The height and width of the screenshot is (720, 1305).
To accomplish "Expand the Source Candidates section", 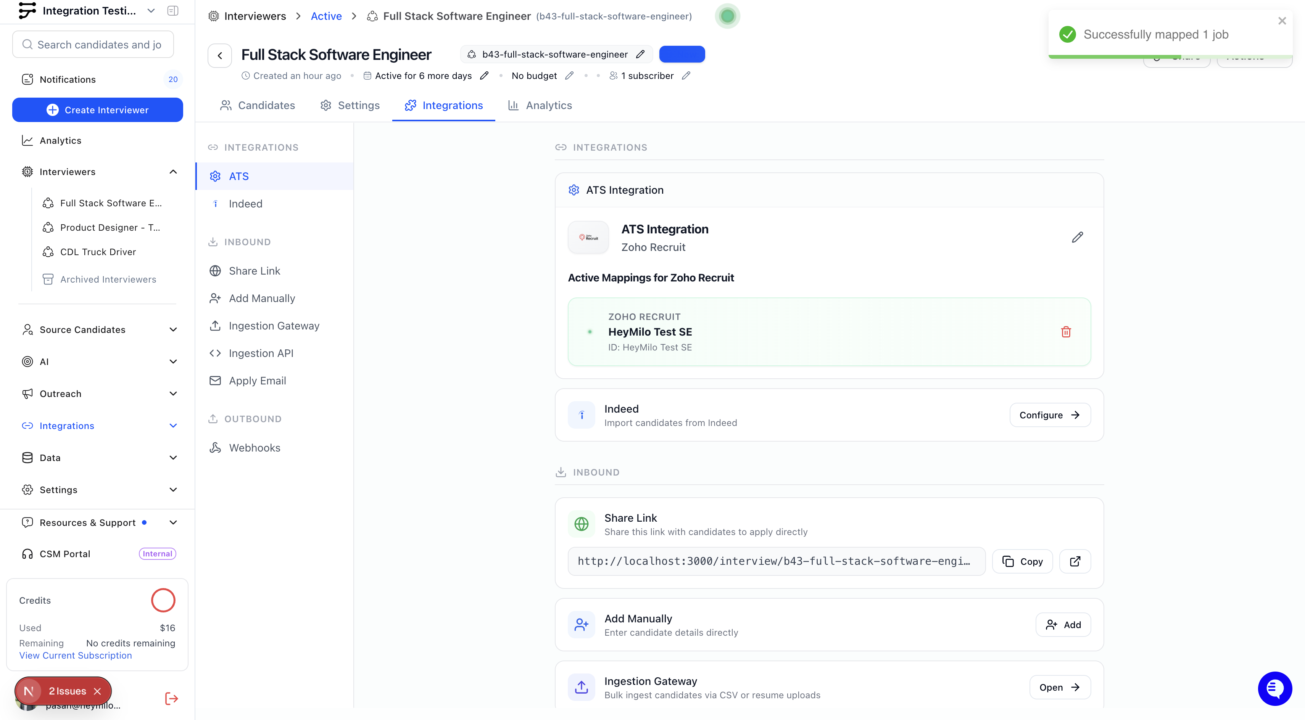I will (x=173, y=329).
